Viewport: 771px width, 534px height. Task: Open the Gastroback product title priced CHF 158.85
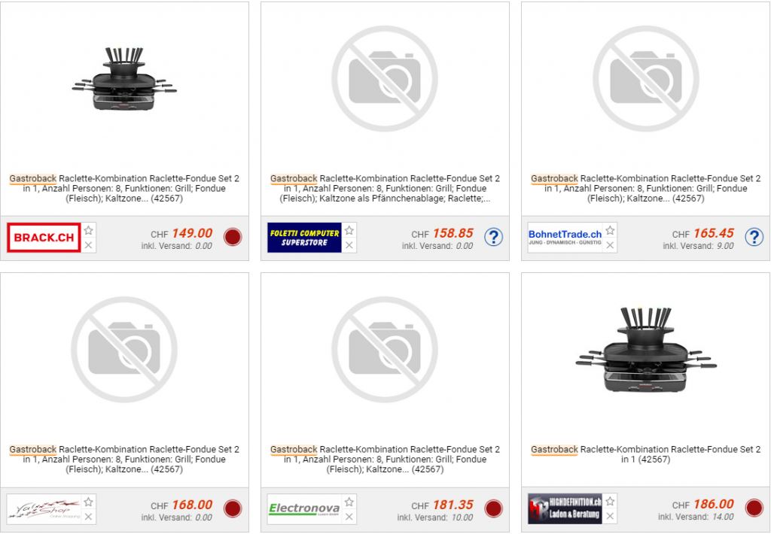point(385,188)
